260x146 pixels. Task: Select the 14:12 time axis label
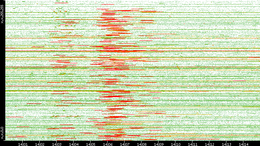coord(209,144)
